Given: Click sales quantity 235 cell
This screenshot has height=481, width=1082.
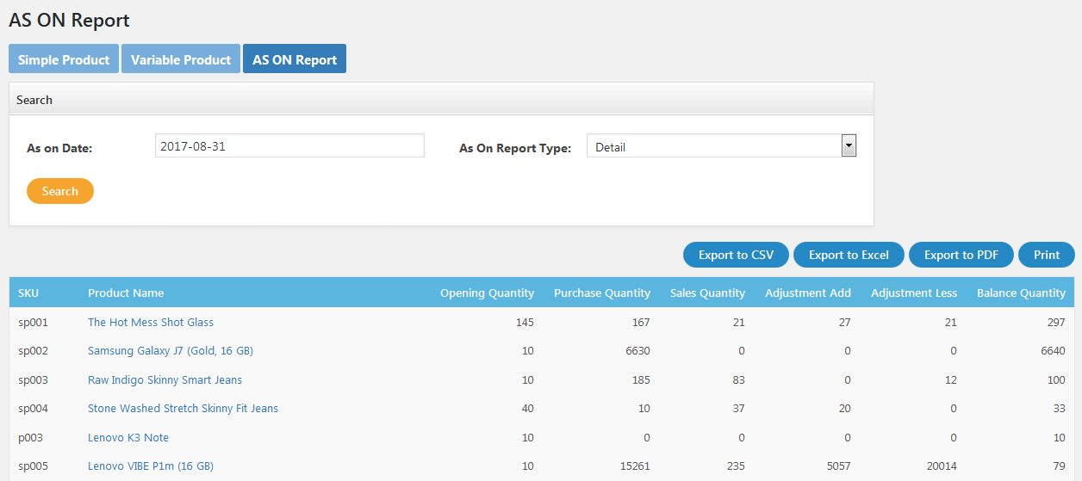Looking at the screenshot, I should [x=735, y=466].
